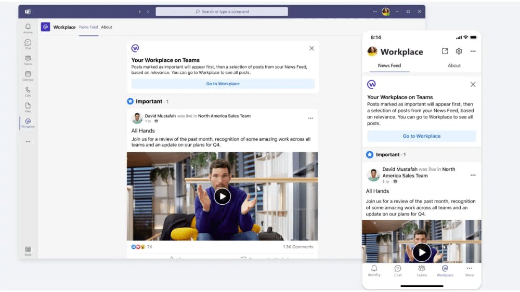Open the title bar settings ellipsis menu
Screen dimensions: 520x292
pos(375,11)
